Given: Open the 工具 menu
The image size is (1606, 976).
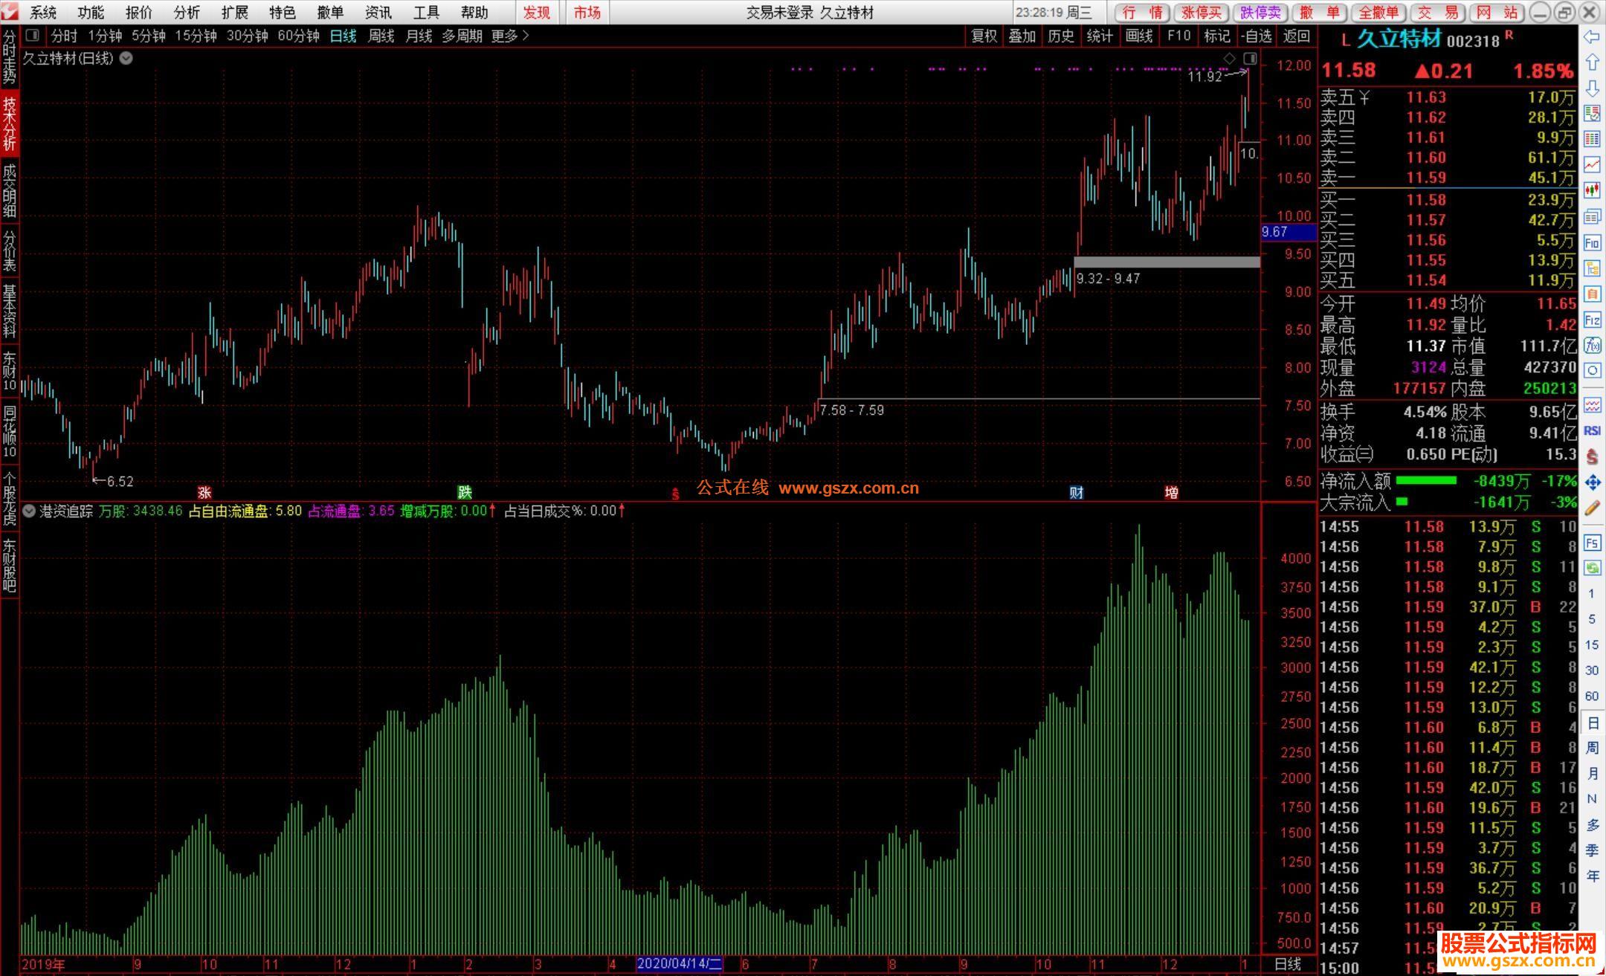Looking at the screenshot, I should click(426, 13).
